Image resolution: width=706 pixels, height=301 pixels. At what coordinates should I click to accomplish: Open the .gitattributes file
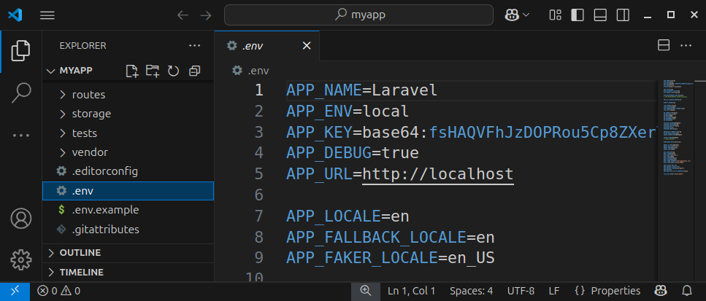coord(128,230)
